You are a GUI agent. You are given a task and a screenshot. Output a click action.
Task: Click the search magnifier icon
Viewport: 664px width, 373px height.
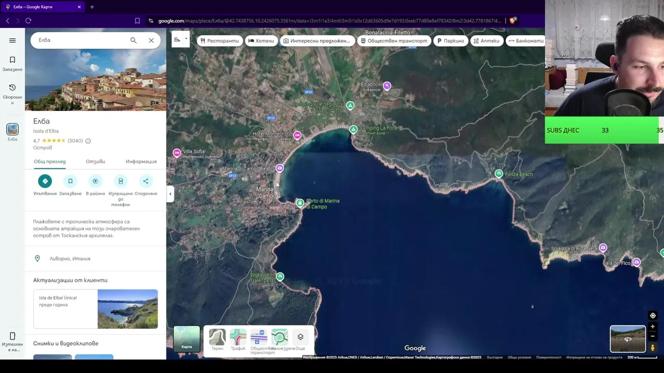click(x=133, y=40)
